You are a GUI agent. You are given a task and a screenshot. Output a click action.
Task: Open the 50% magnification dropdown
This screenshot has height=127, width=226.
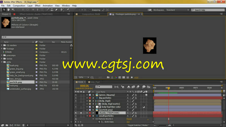84,77
